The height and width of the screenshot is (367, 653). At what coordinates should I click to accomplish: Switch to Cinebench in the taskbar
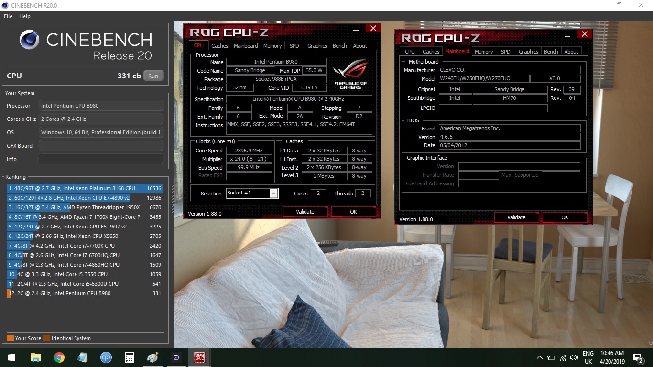pyautogui.click(x=176, y=357)
